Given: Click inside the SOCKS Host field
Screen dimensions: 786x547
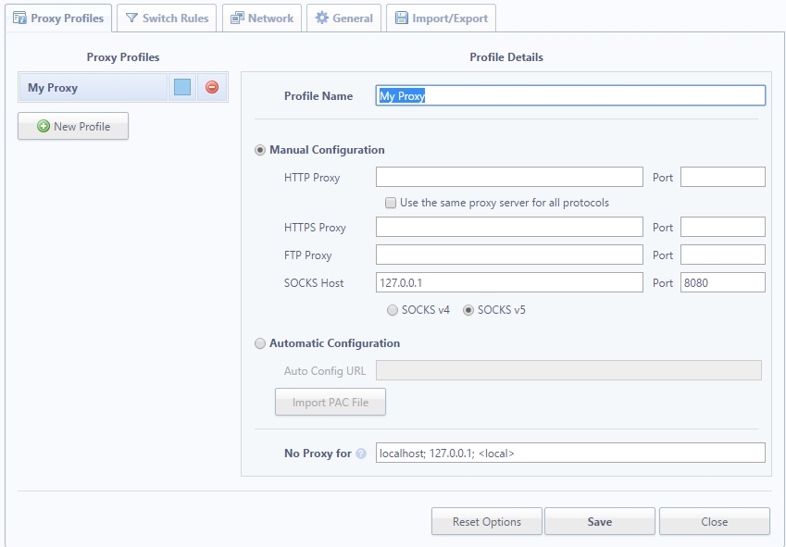Looking at the screenshot, I should point(509,281).
